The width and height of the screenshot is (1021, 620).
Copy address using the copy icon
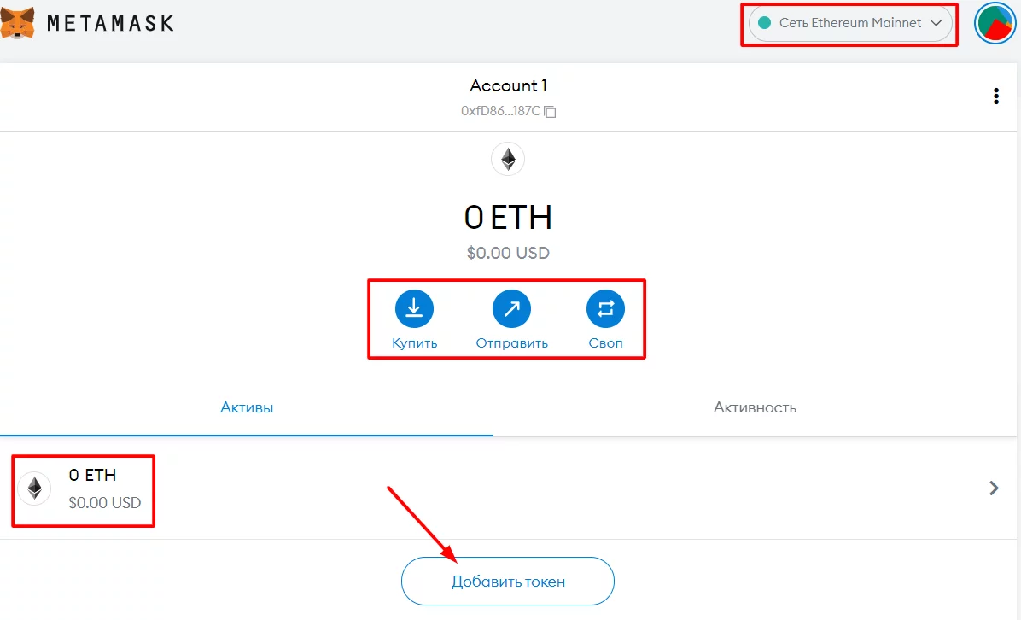point(551,112)
